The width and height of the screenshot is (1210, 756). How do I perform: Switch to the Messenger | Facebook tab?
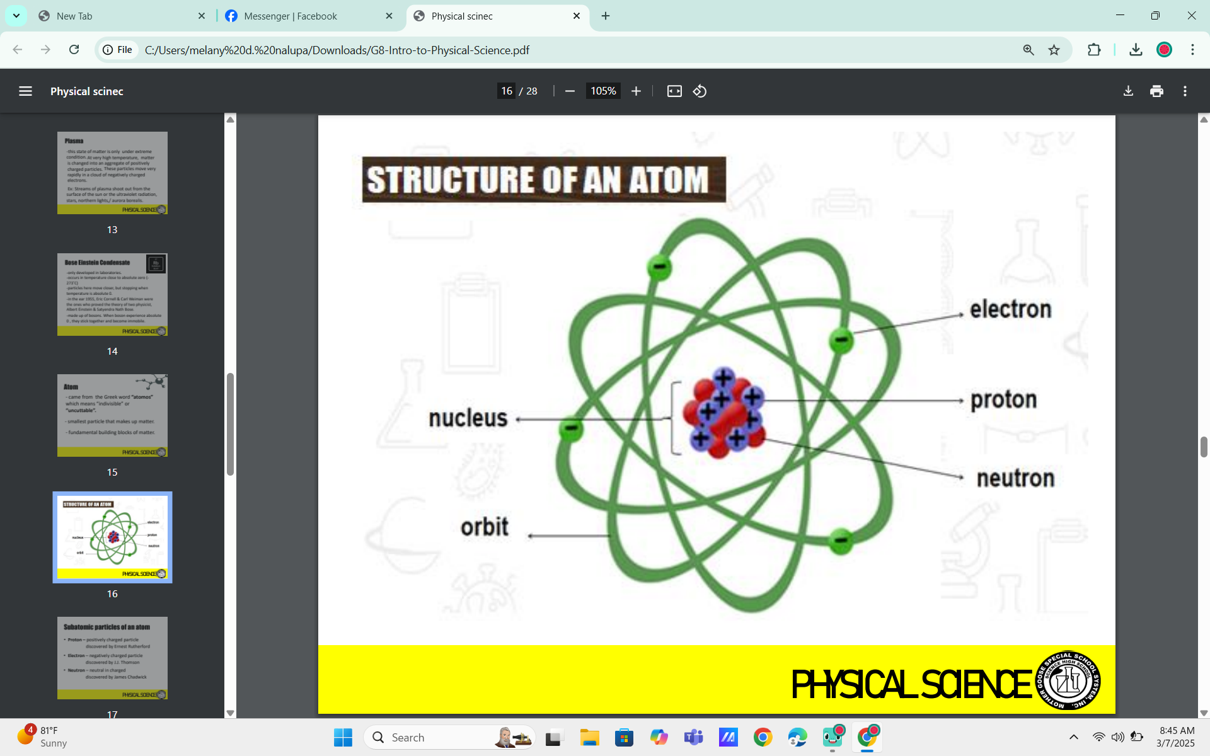pyautogui.click(x=291, y=16)
